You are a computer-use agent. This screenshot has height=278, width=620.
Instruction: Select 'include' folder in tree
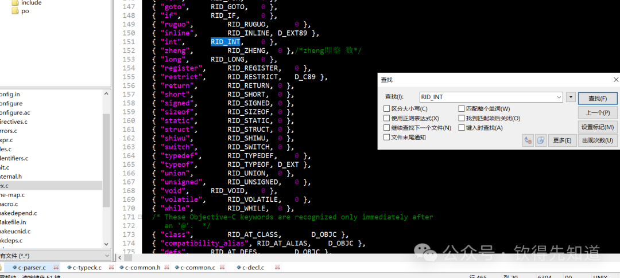coord(31,3)
